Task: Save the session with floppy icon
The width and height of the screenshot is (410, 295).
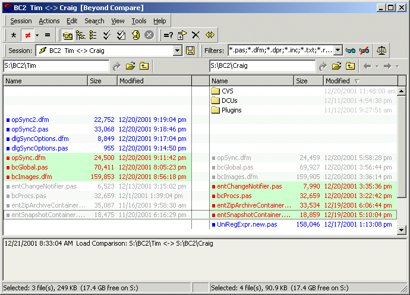Action: tap(190, 51)
